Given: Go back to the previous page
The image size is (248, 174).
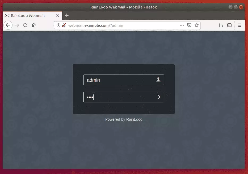Looking at the screenshot, I should click(8, 25).
